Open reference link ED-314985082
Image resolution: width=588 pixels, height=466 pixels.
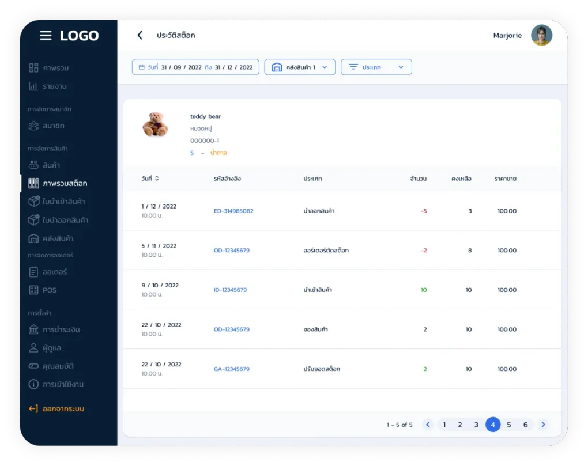[x=233, y=211]
